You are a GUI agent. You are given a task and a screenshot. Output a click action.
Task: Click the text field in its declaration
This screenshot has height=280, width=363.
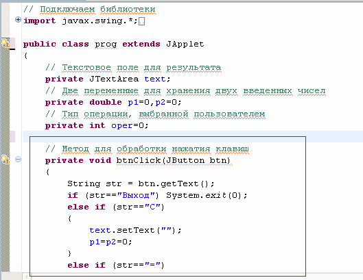click(x=155, y=79)
